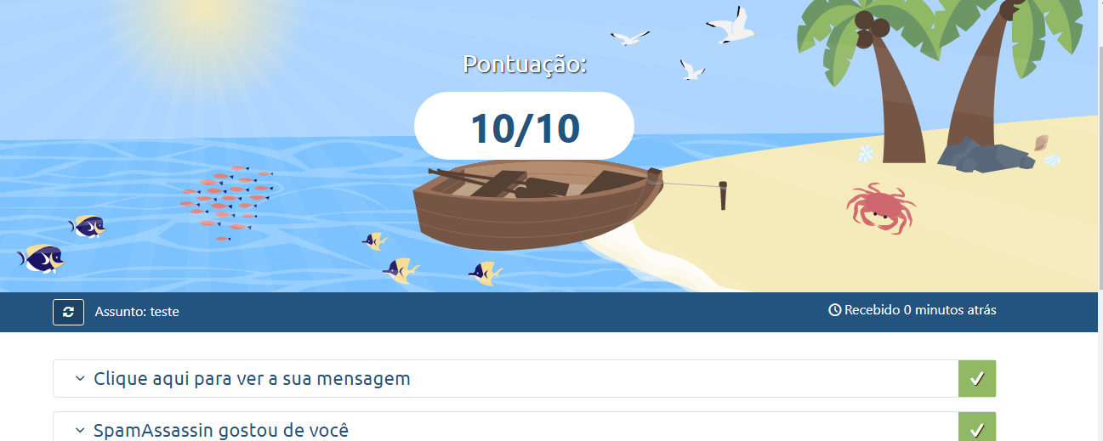Expand the chevron before 'Clique aqui para ver'
This screenshot has height=441, width=1103.
[x=80, y=379]
